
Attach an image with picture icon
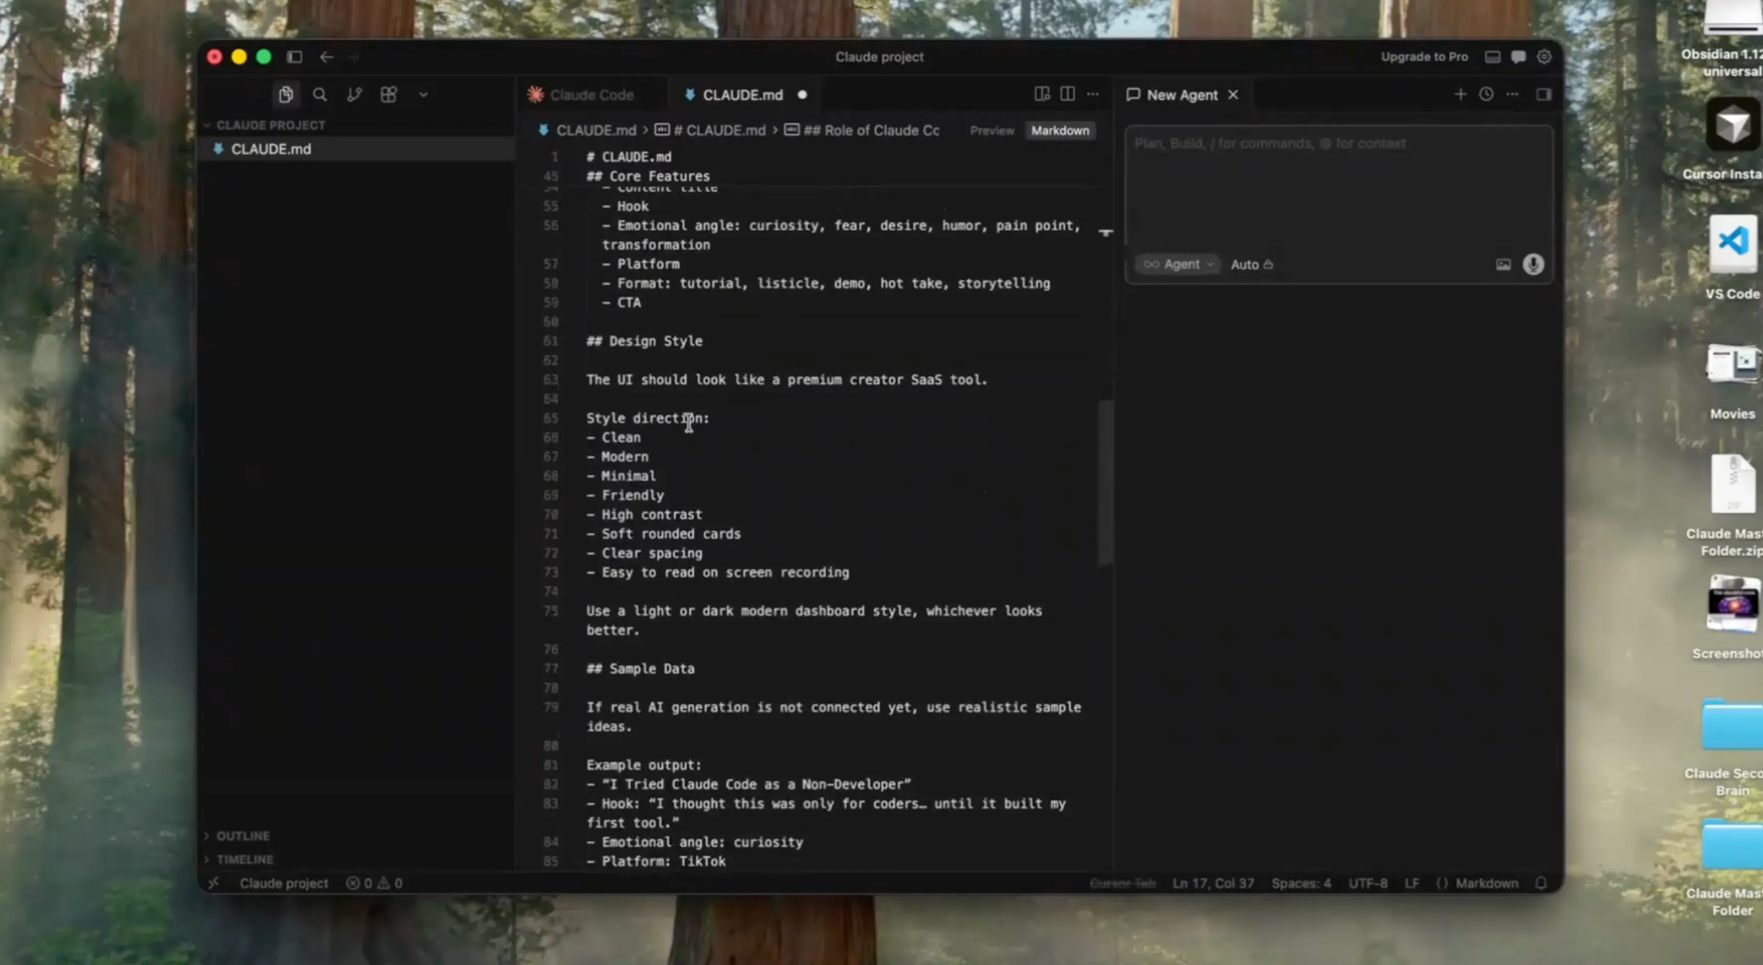(x=1503, y=264)
